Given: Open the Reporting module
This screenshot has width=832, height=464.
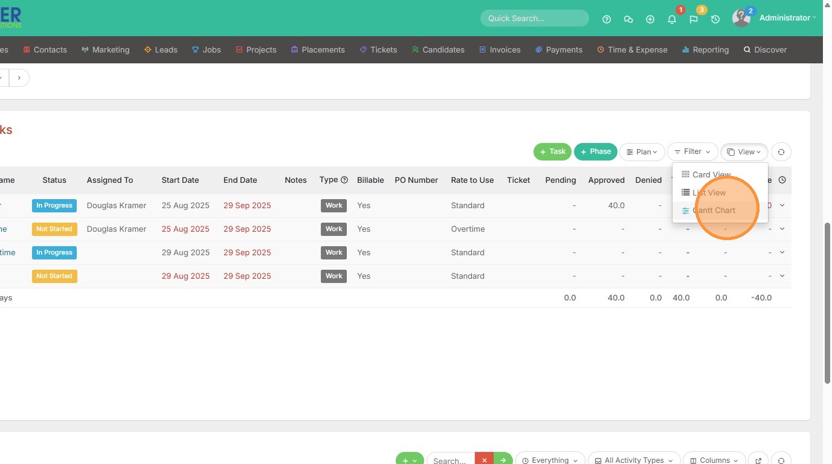Looking at the screenshot, I should pyautogui.click(x=706, y=49).
